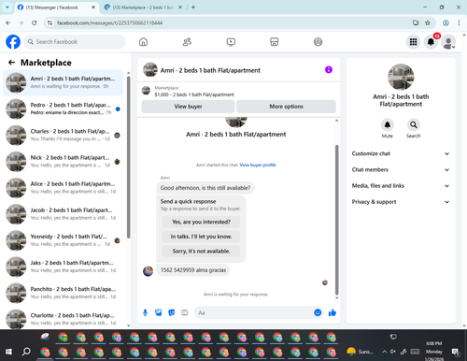Open the account profile avatar menu
Image resolution: width=467 pixels, height=361 pixels.
click(x=448, y=42)
